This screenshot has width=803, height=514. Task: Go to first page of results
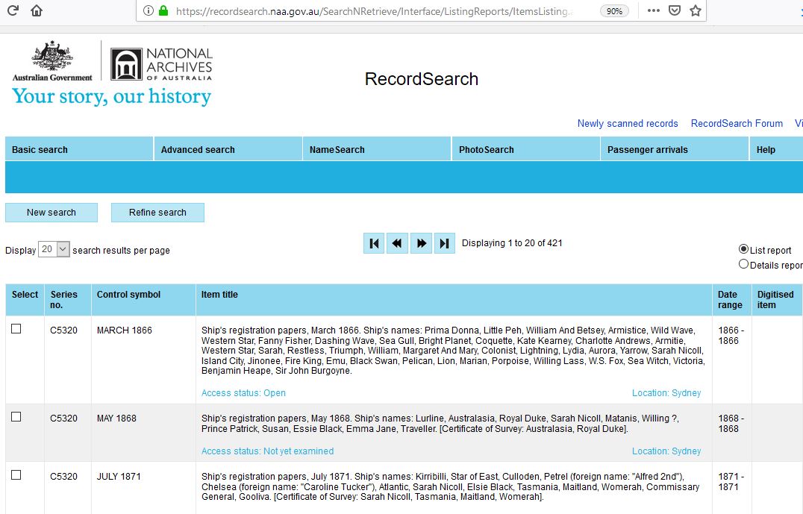point(375,243)
